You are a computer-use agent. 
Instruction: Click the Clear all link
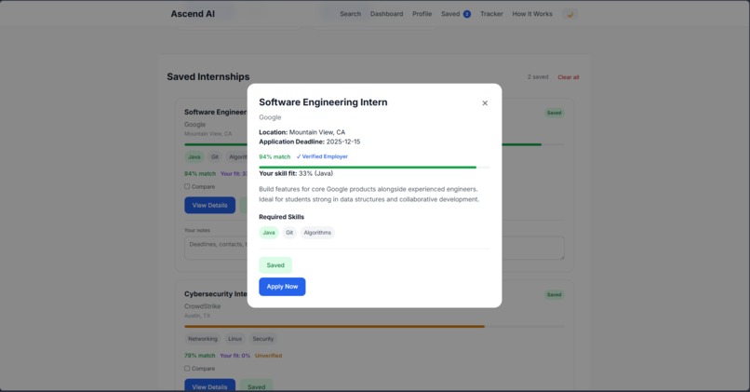(x=569, y=77)
